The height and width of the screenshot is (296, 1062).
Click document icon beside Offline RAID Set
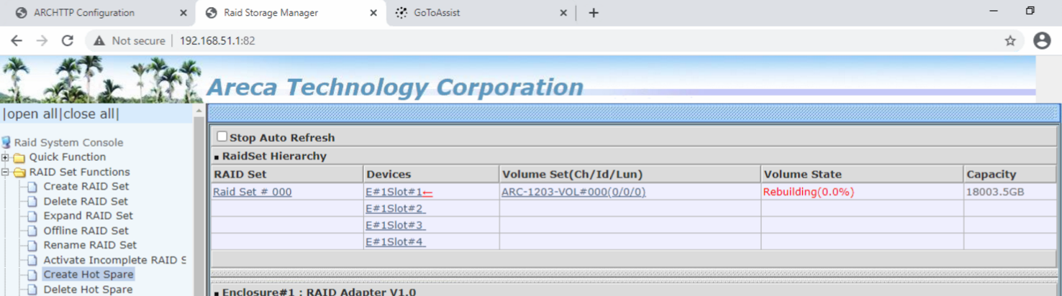(x=32, y=231)
